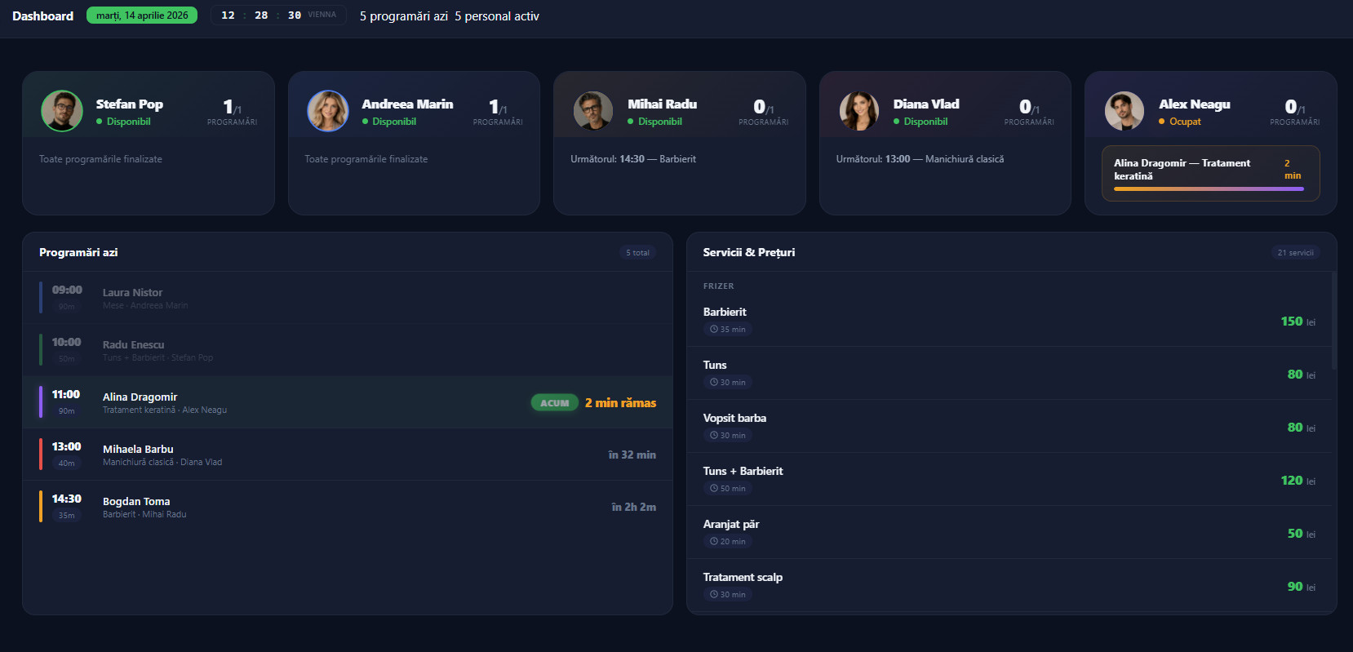Open Andreea Marin's name
Viewport: 1353px width, 652px height.
(407, 104)
